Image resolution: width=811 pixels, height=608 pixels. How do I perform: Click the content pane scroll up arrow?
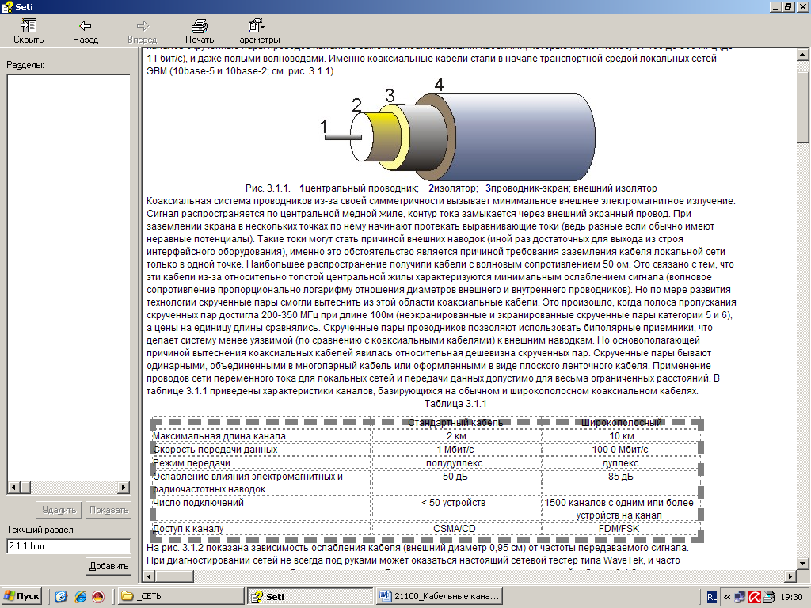pyautogui.click(x=803, y=55)
